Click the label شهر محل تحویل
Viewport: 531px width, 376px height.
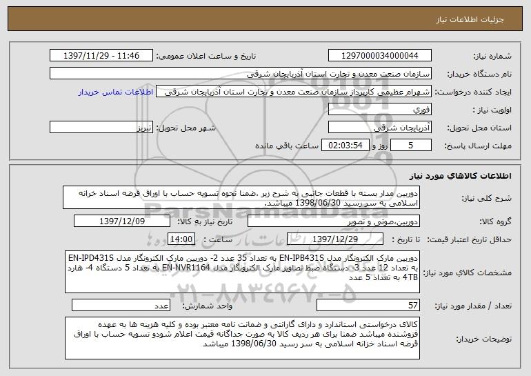pyautogui.click(x=186, y=128)
